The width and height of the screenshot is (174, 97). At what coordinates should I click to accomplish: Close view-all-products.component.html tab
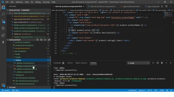(84, 6)
